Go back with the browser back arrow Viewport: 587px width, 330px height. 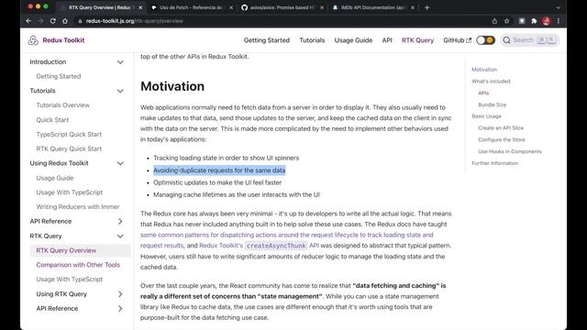28,21
